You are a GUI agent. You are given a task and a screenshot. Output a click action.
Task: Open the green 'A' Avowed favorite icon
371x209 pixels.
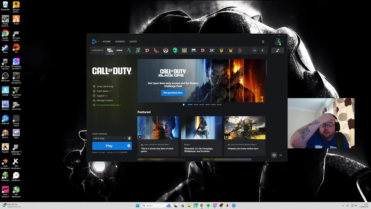pos(129,51)
